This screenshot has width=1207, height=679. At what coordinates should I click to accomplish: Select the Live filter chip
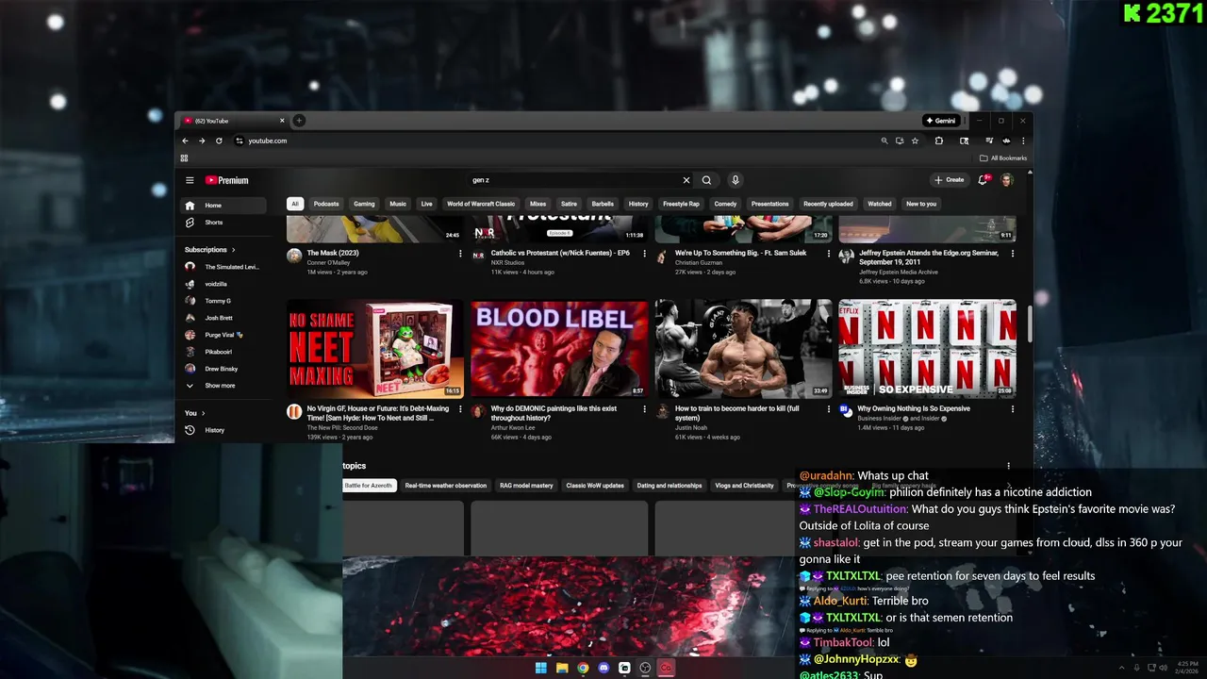point(427,204)
